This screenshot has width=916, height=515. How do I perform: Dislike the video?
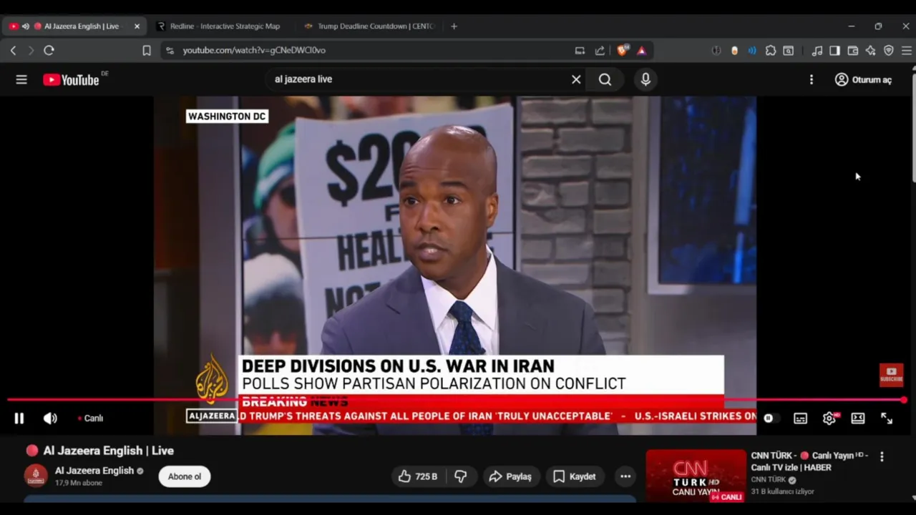click(x=461, y=476)
